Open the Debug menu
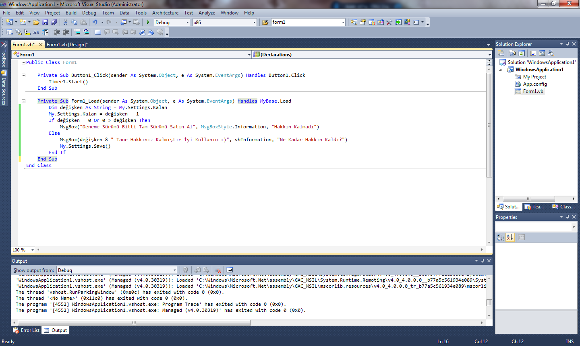The height and width of the screenshot is (346, 580). point(89,13)
